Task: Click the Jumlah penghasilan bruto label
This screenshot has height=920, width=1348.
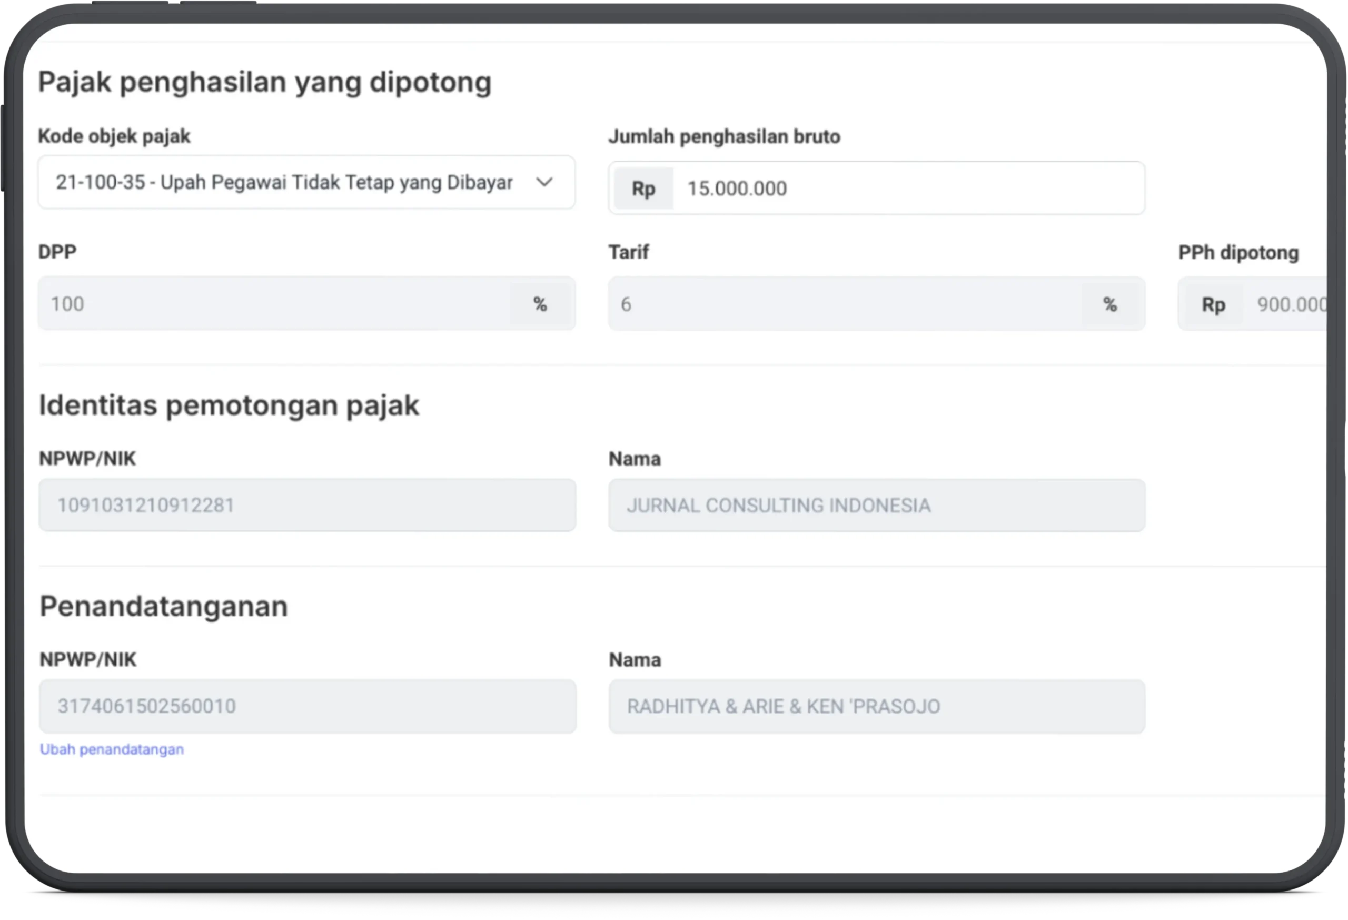Action: coord(724,137)
